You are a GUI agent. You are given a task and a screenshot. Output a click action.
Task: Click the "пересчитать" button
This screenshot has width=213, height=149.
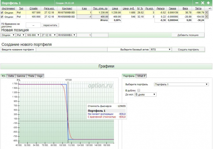pos(50,25)
